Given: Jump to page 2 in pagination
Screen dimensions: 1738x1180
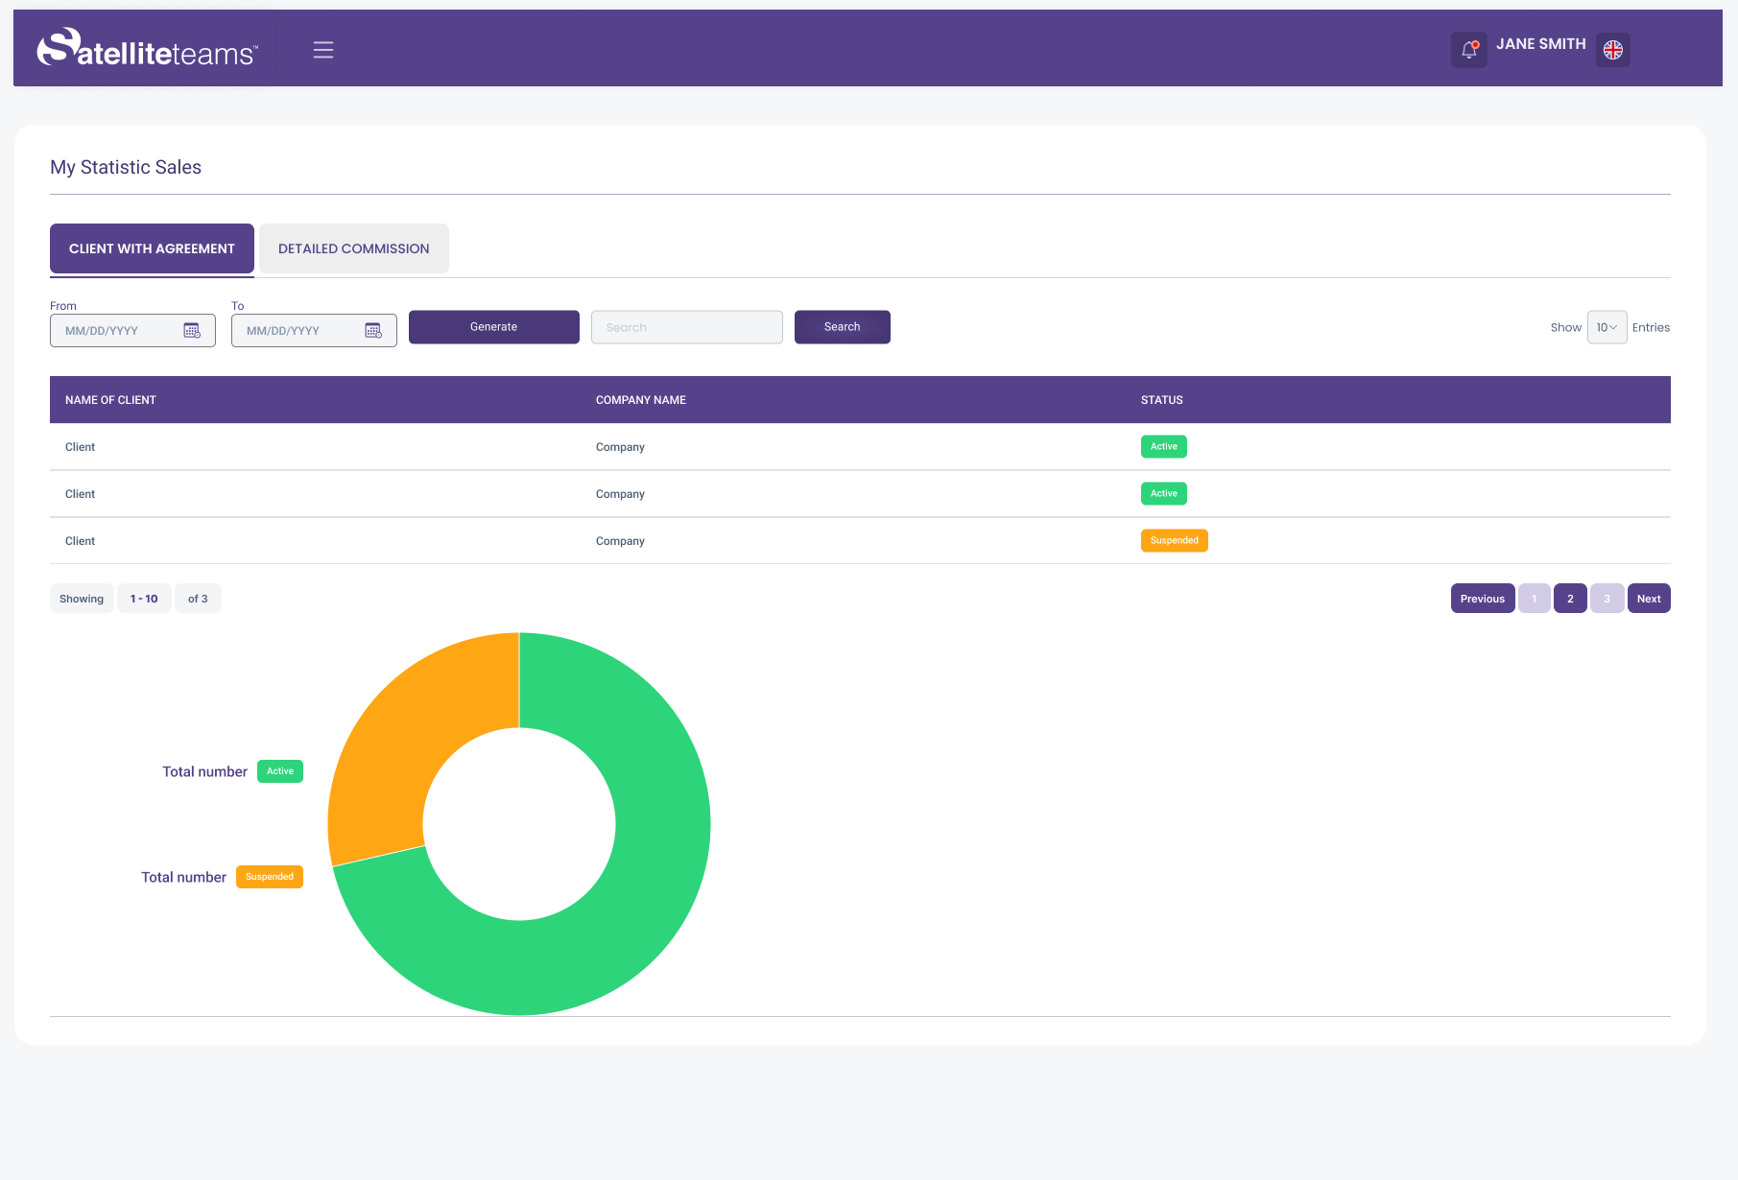Looking at the screenshot, I should point(1569,599).
